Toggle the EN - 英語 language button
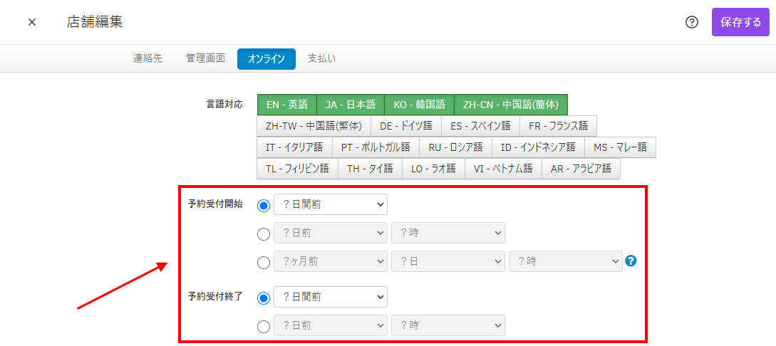The image size is (776, 346). coord(286,105)
